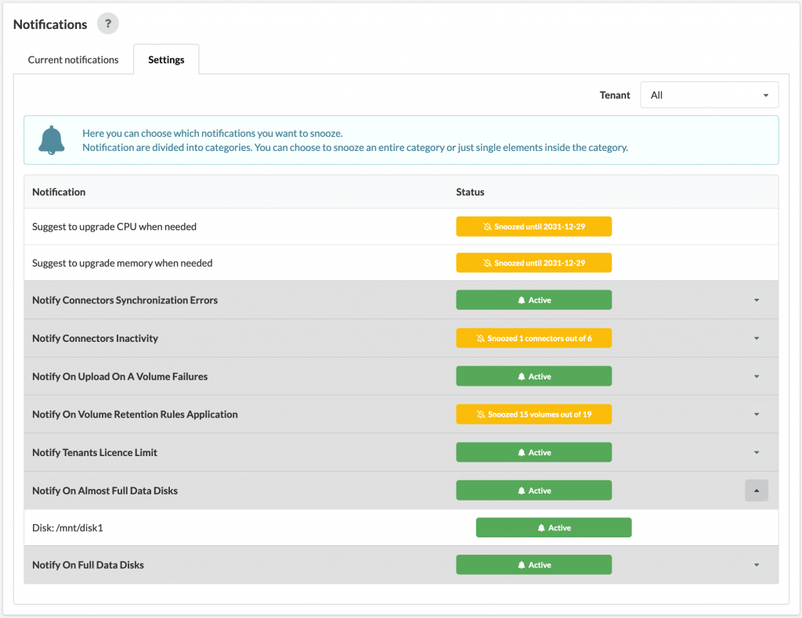Viewport: 802px width, 618px height.
Task: Expand Notify Tenants Licence Limit row arrow
Action: (757, 452)
